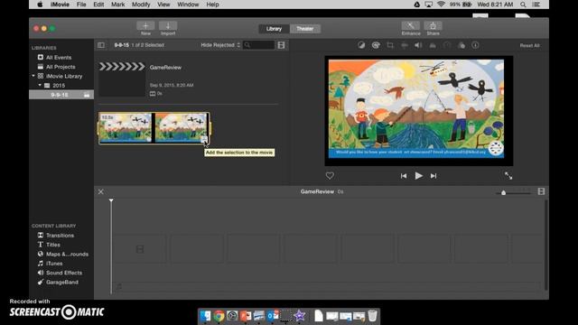Open the Stabilization adjustment

405,45
